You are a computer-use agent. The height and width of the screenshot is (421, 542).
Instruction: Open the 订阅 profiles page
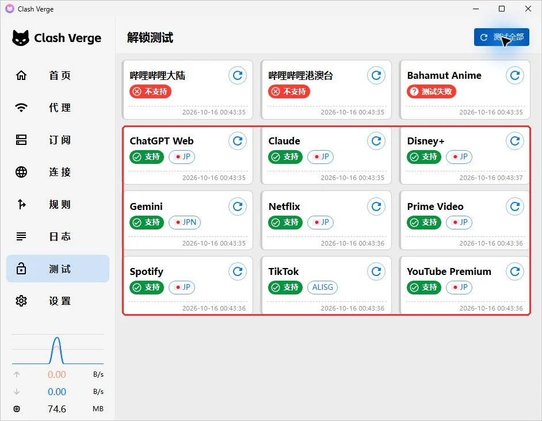[x=58, y=140]
